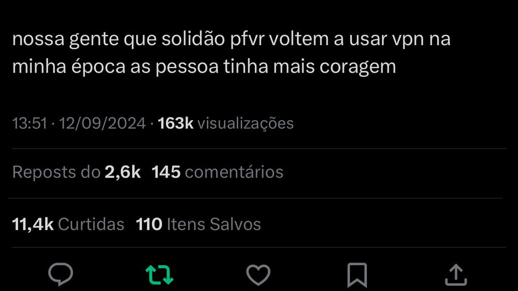Open the 145 comentários list

click(x=218, y=172)
